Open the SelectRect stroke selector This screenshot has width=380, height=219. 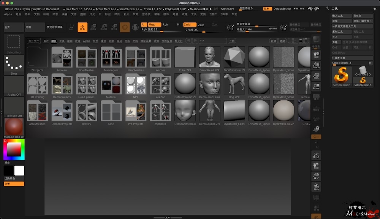tap(14, 44)
